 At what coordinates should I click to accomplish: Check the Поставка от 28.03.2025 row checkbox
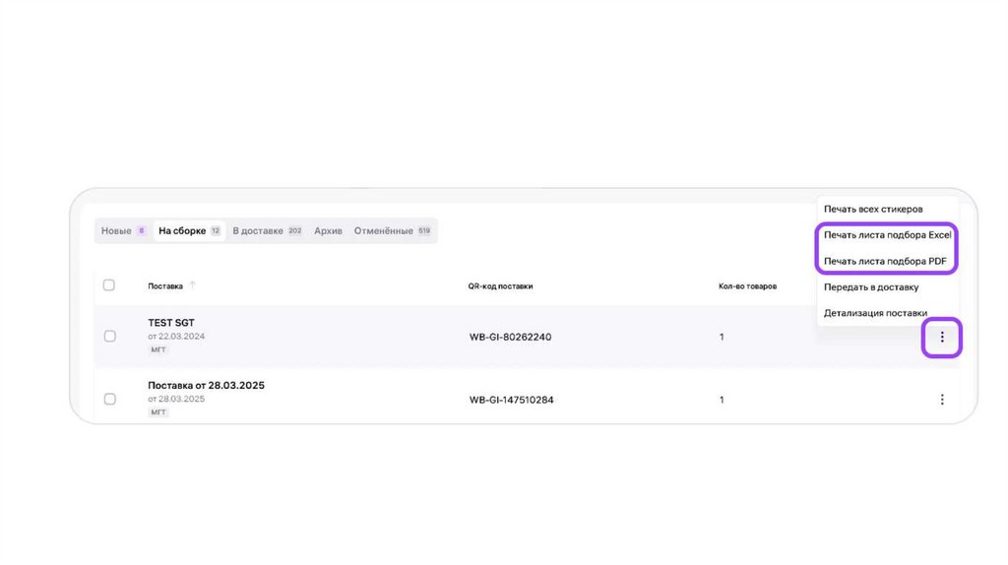[x=109, y=399]
